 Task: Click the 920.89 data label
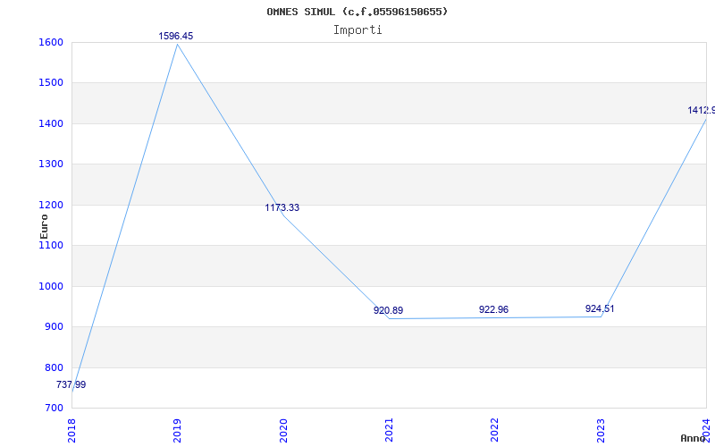[389, 310]
